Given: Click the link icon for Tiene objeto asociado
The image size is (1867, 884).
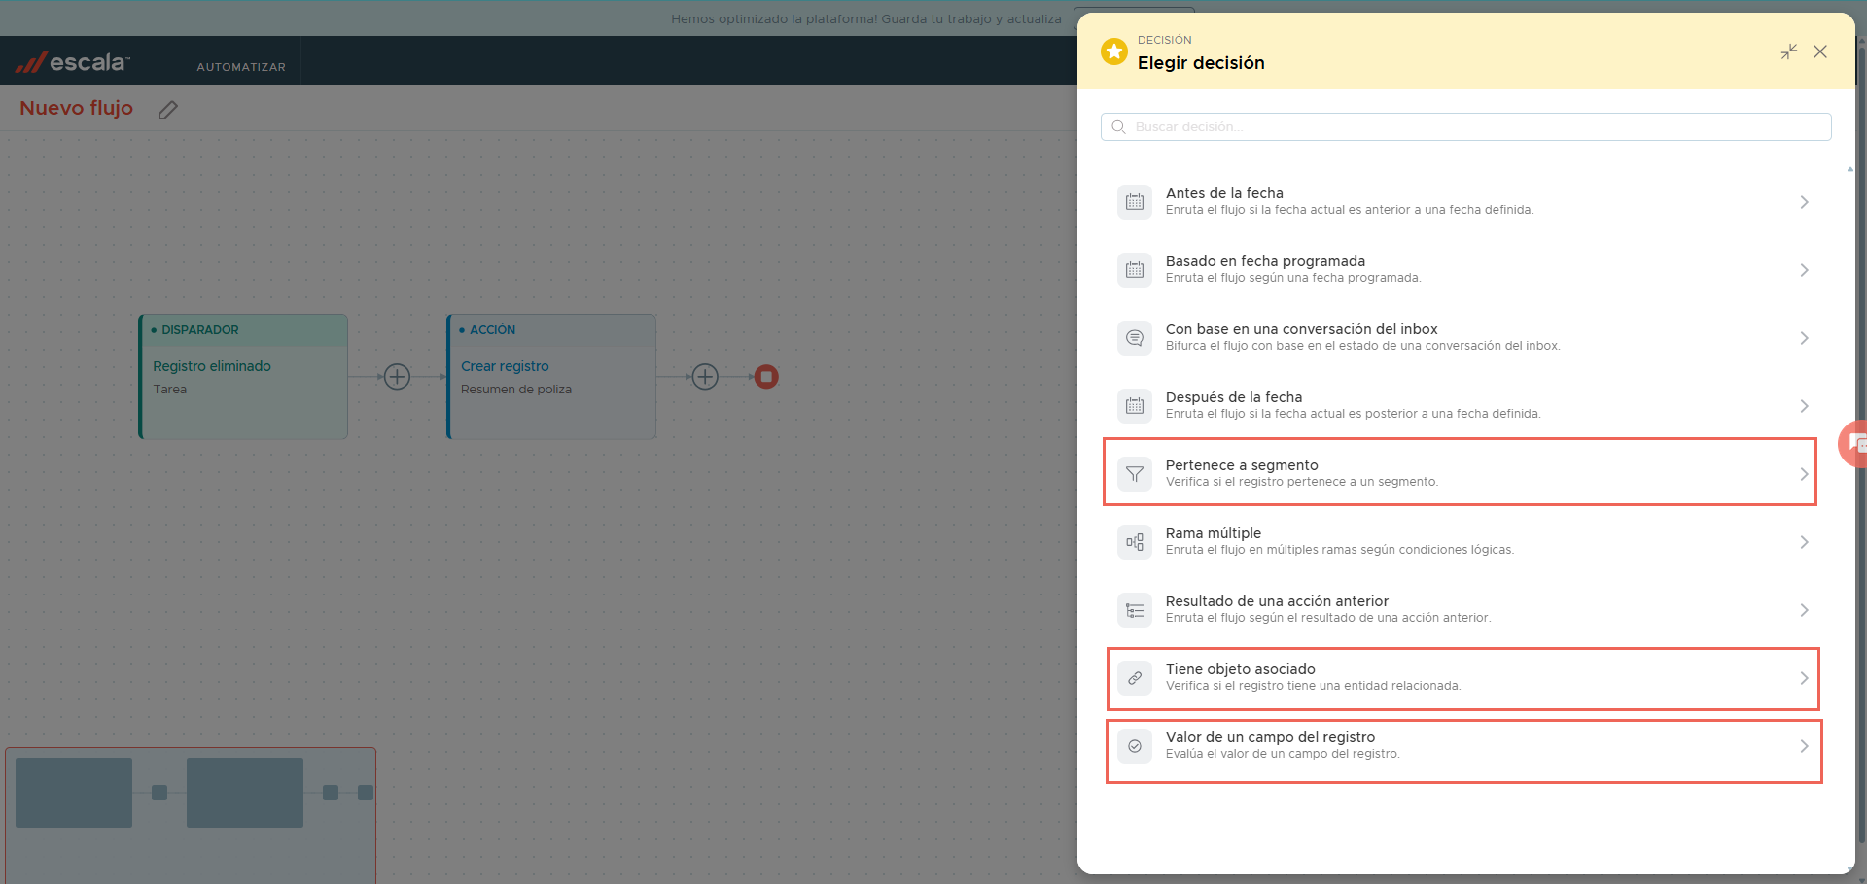Looking at the screenshot, I should pos(1135,678).
